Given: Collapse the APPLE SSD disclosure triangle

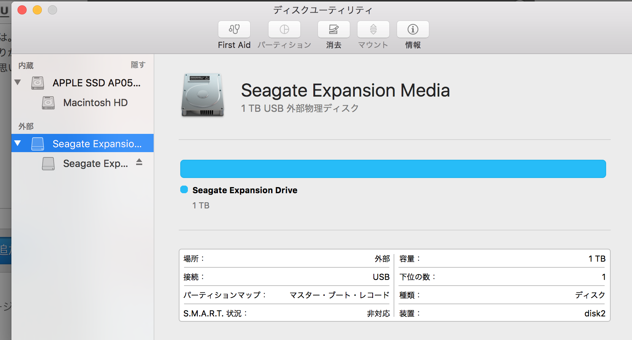Looking at the screenshot, I should 17,82.
